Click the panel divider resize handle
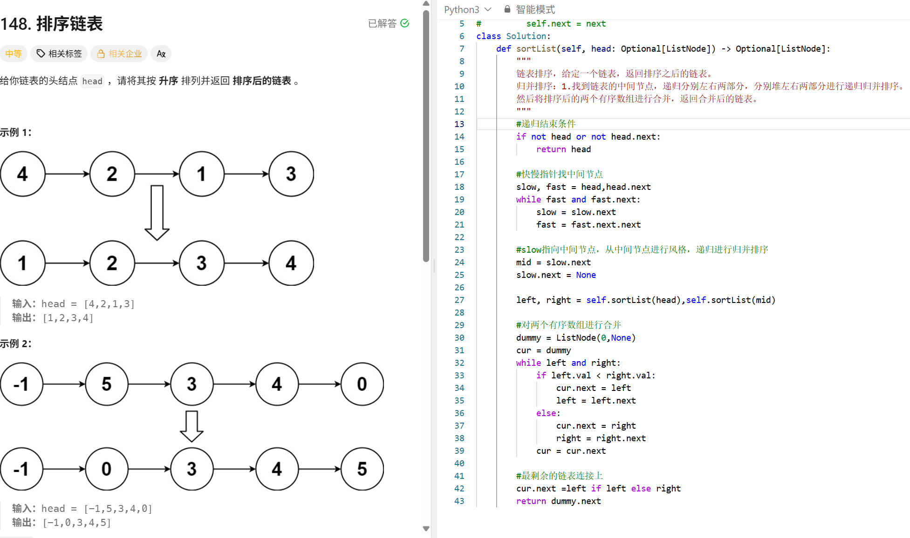910x538 pixels. pos(434,266)
